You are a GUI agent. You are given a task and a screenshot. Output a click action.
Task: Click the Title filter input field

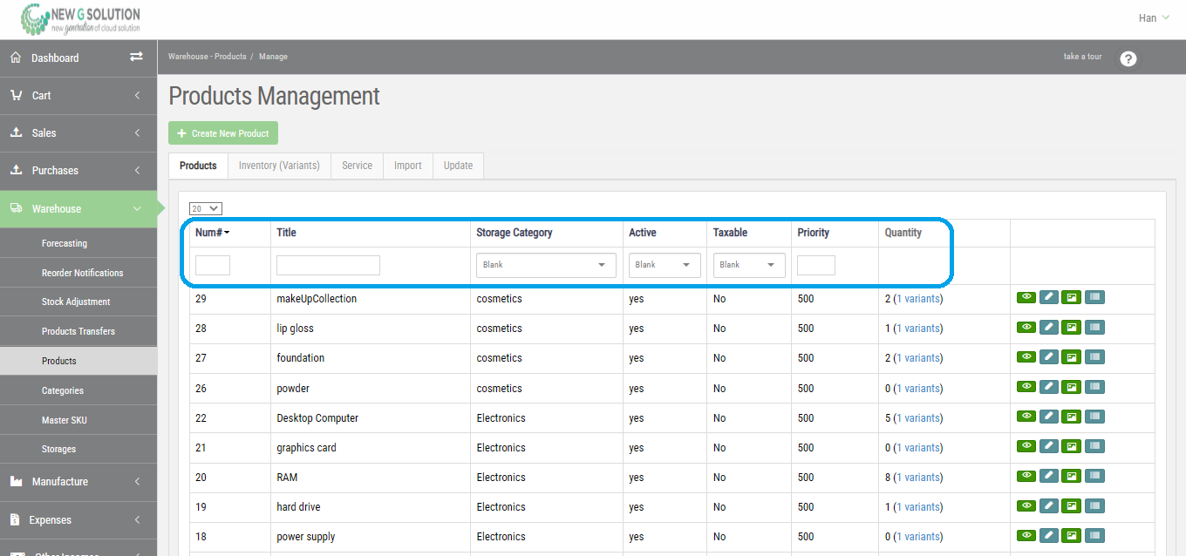pos(328,265)
